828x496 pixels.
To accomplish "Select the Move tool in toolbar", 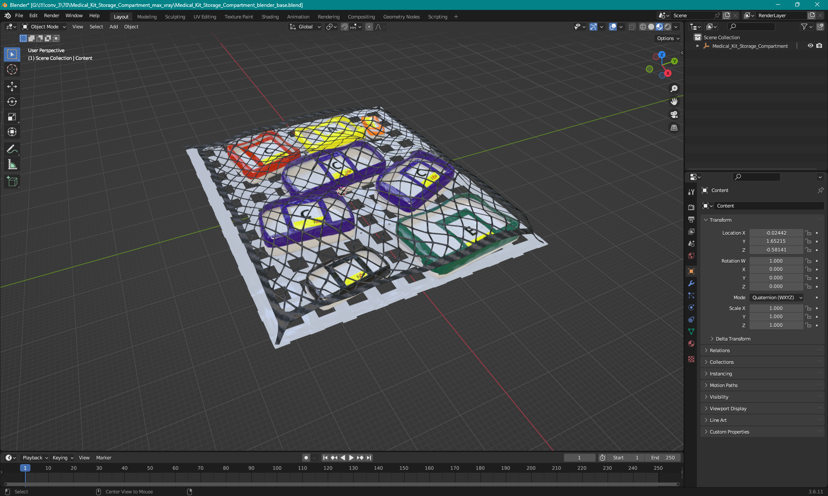I will click(x=13, y=86).
